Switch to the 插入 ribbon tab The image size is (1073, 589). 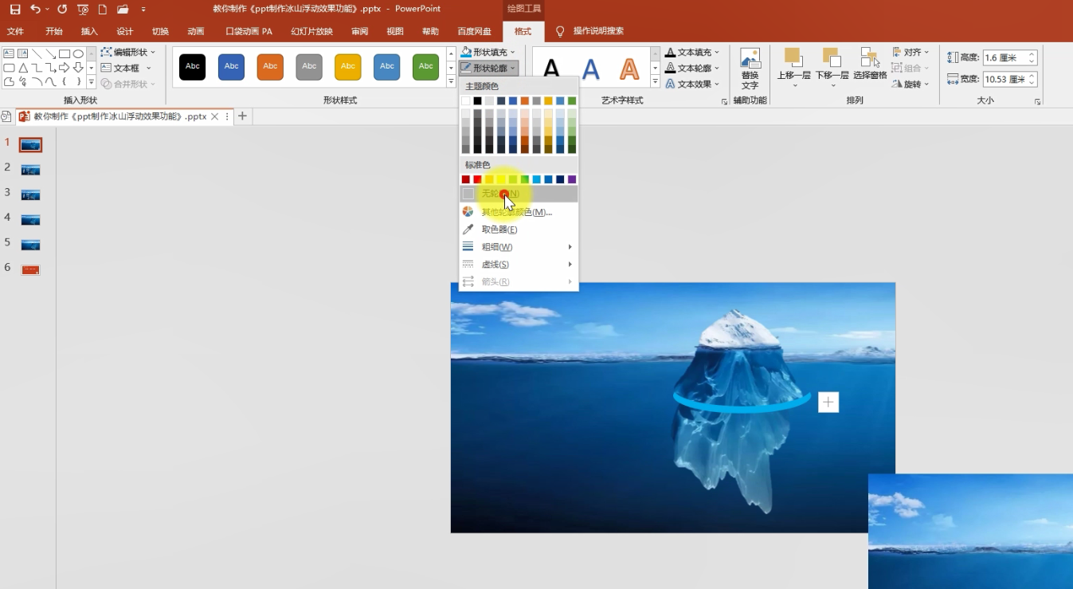click(89, 31)
